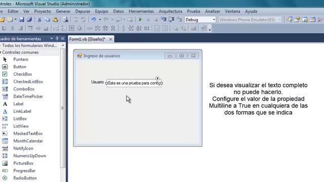Click the Align Centers layout icon
Screen dimensions: 324x182
pos(12,28)
